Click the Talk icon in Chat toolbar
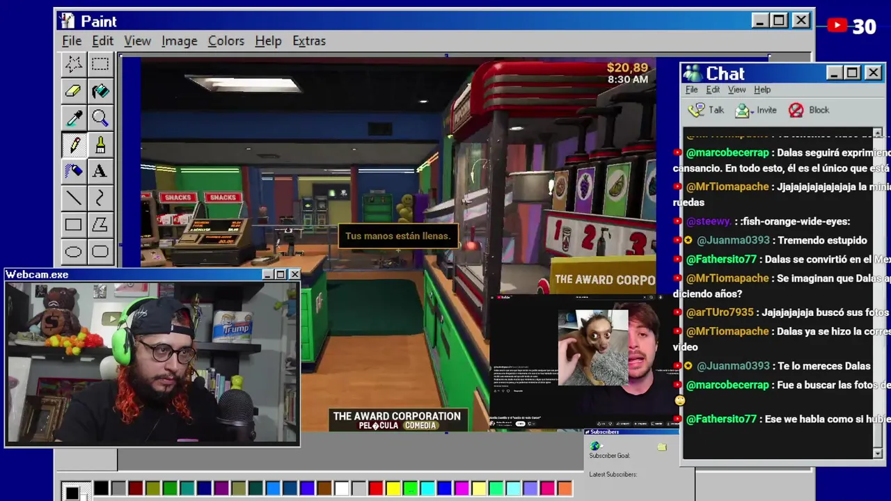891x501 pixels. tap(696, 110)
